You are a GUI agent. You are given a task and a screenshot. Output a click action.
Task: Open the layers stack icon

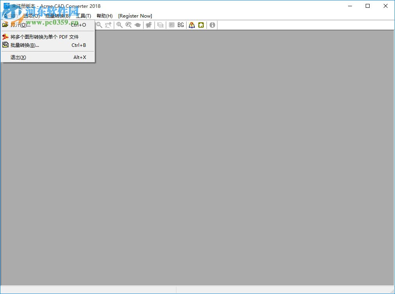(x=160, y=25)
